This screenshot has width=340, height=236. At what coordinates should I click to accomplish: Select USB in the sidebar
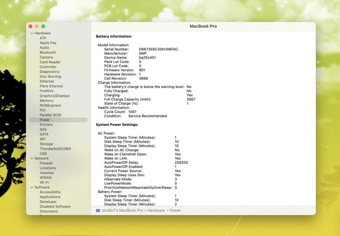pos(43,154)
